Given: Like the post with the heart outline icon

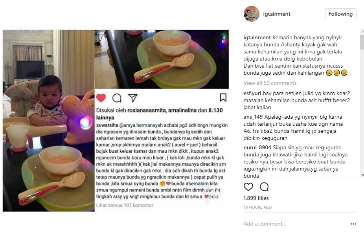Looking at the screenshot, I should 248,187.
